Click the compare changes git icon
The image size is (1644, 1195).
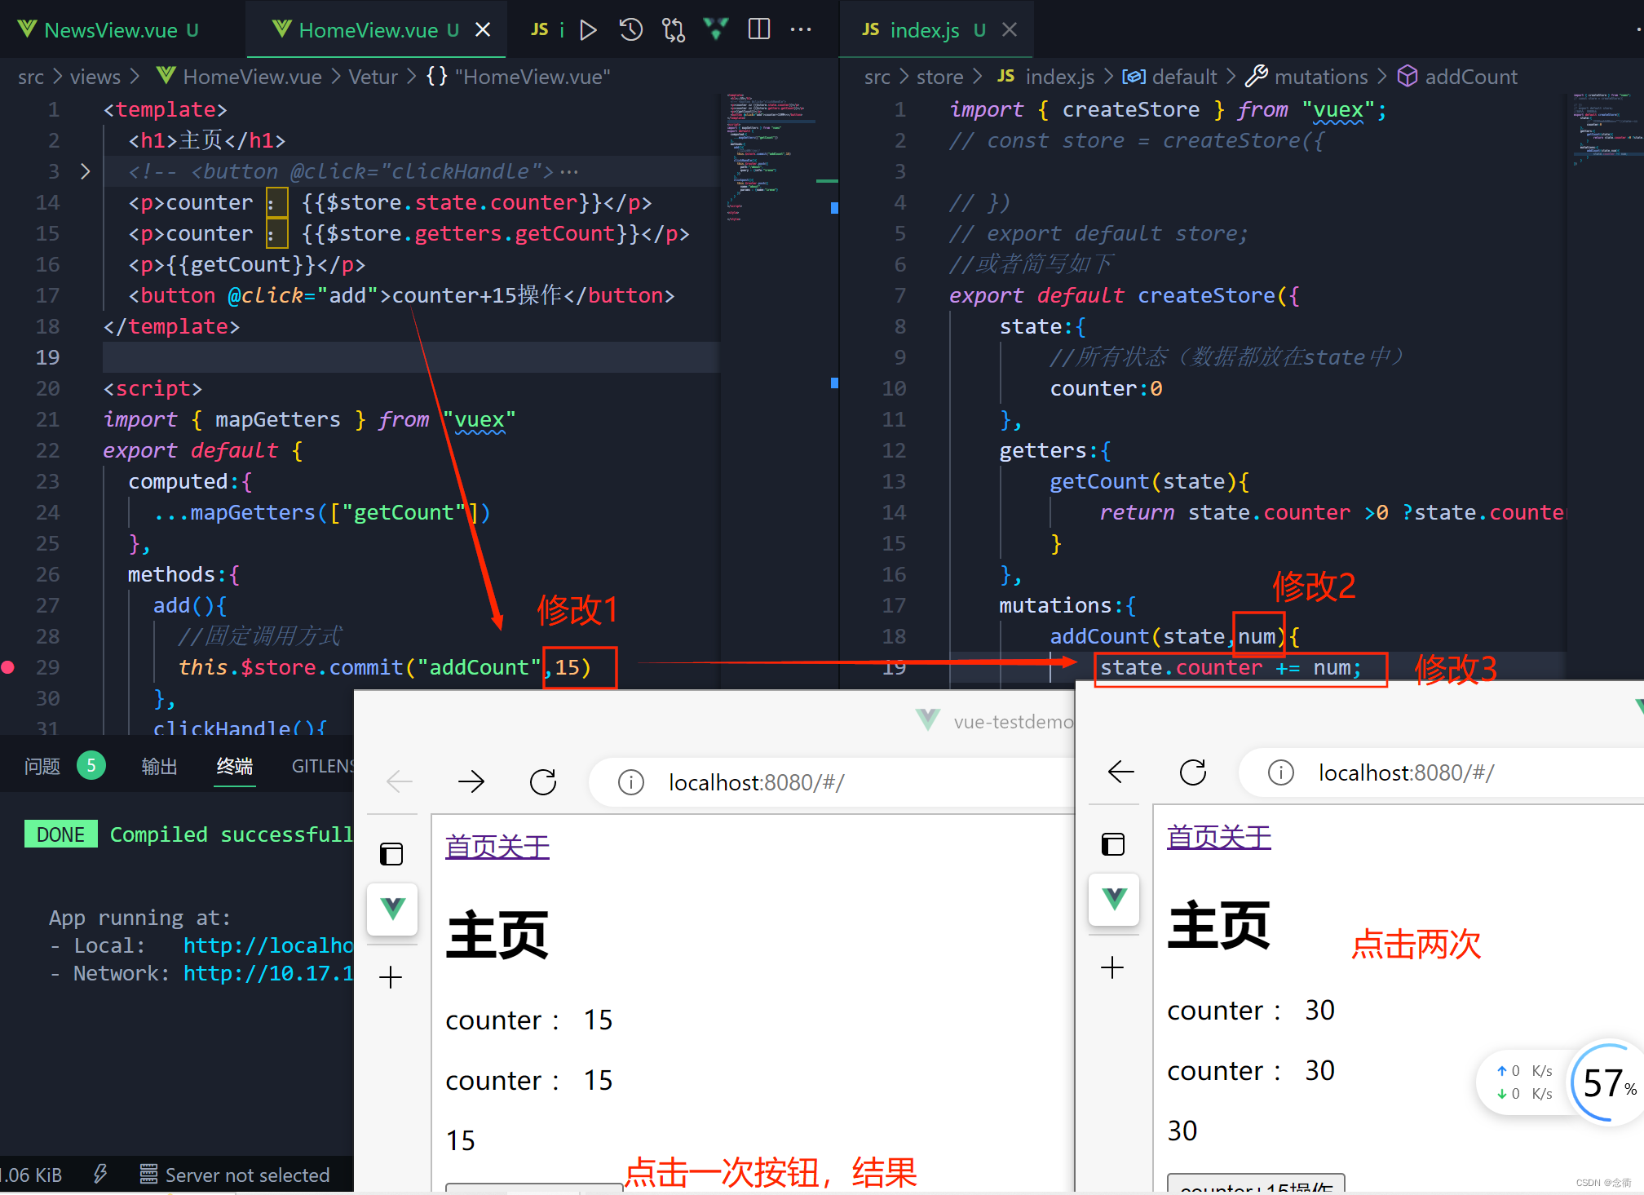(674, 30)
